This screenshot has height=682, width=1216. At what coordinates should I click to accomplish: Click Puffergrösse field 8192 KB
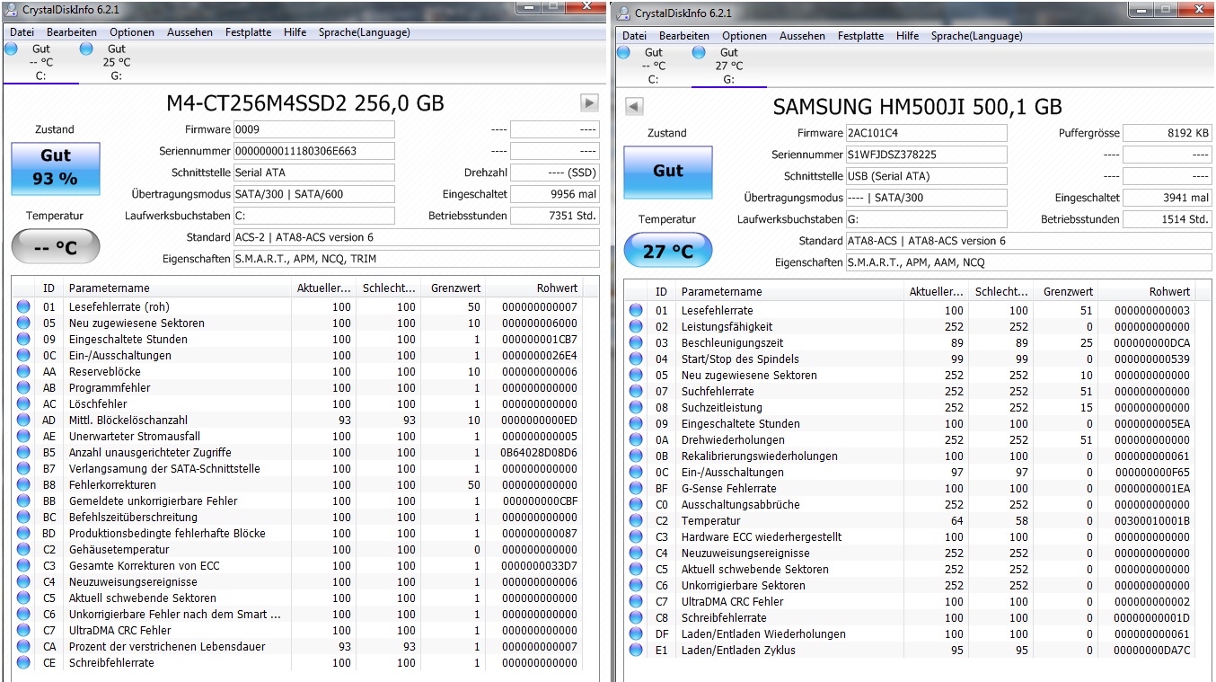1168,133
